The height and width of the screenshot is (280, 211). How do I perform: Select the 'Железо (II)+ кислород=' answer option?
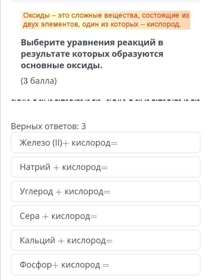coord(105,143)
